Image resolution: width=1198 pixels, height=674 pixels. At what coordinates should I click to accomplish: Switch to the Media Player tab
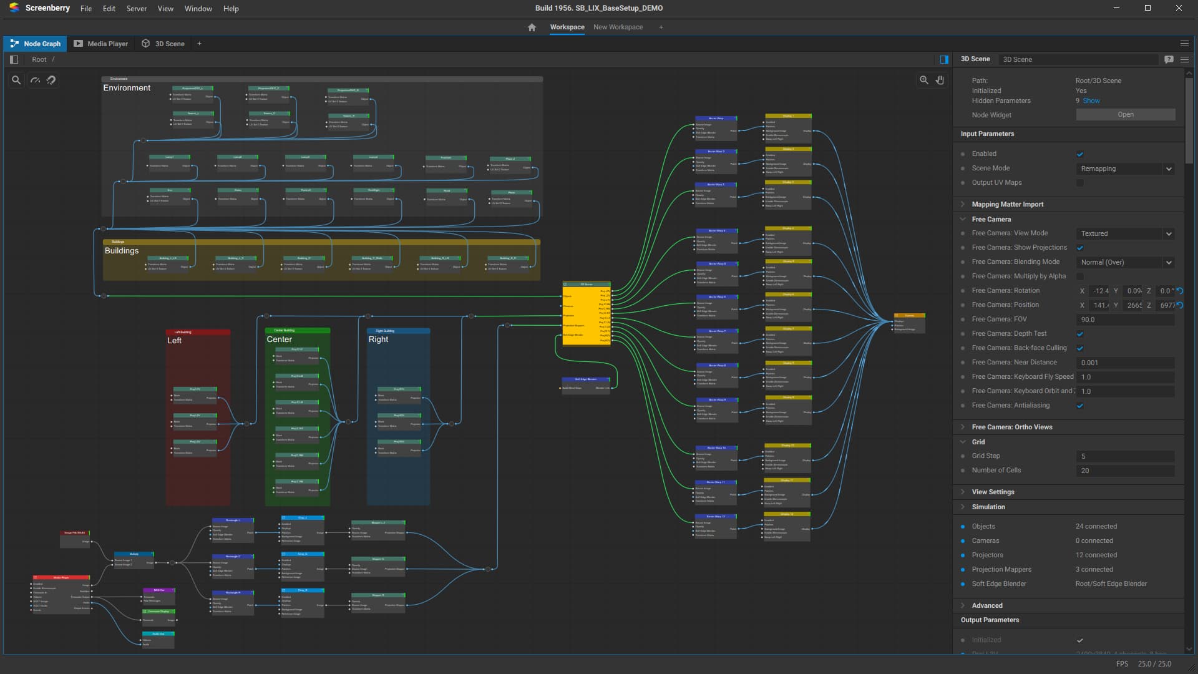[x=101, y=44]
